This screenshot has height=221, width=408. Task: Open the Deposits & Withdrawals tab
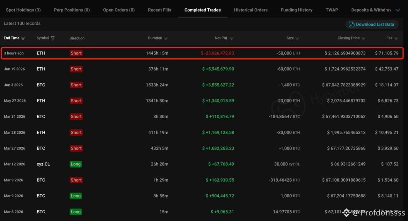point(371,10)
